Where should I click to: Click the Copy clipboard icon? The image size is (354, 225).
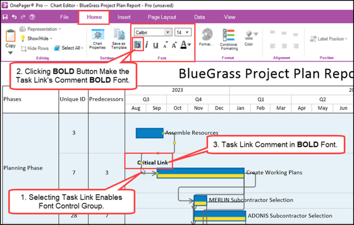[x=10, y=36]
